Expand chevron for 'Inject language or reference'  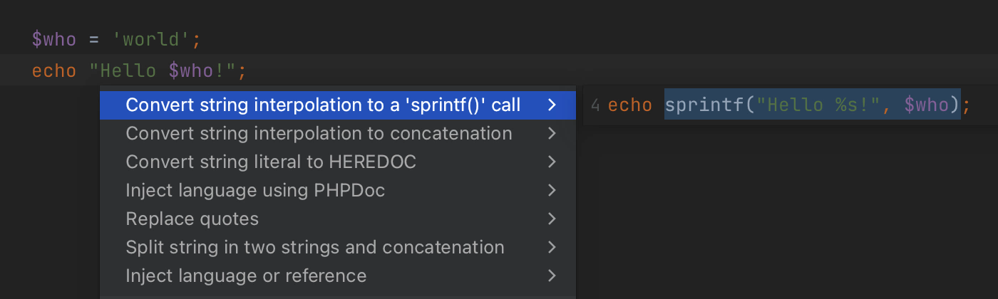click(x=552, y=276)
